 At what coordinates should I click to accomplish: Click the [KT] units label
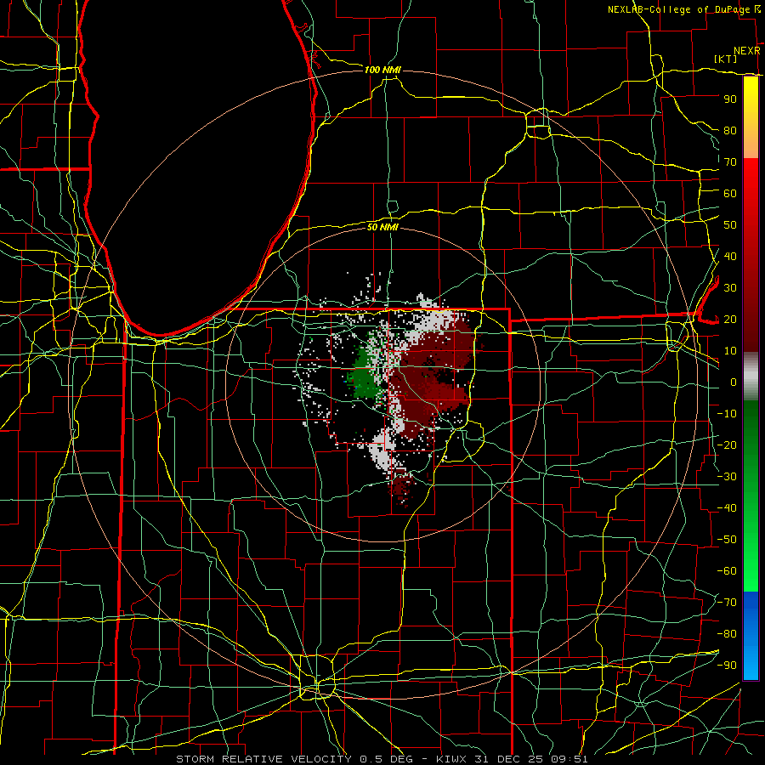point(726,59)
